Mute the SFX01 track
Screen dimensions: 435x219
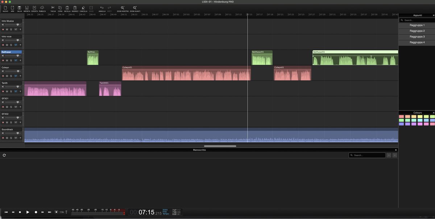tap(7, 107)
